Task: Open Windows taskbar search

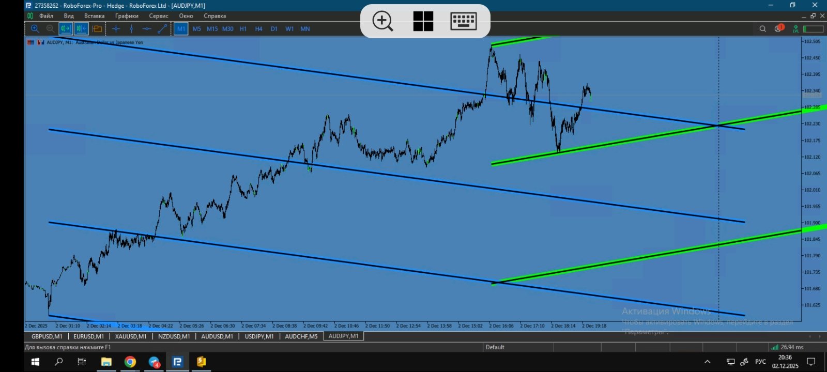Action: (x=59, y=362)
